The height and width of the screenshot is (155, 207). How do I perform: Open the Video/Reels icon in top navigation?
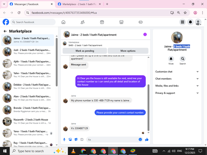pyautogui.click(x=102, y=22)
